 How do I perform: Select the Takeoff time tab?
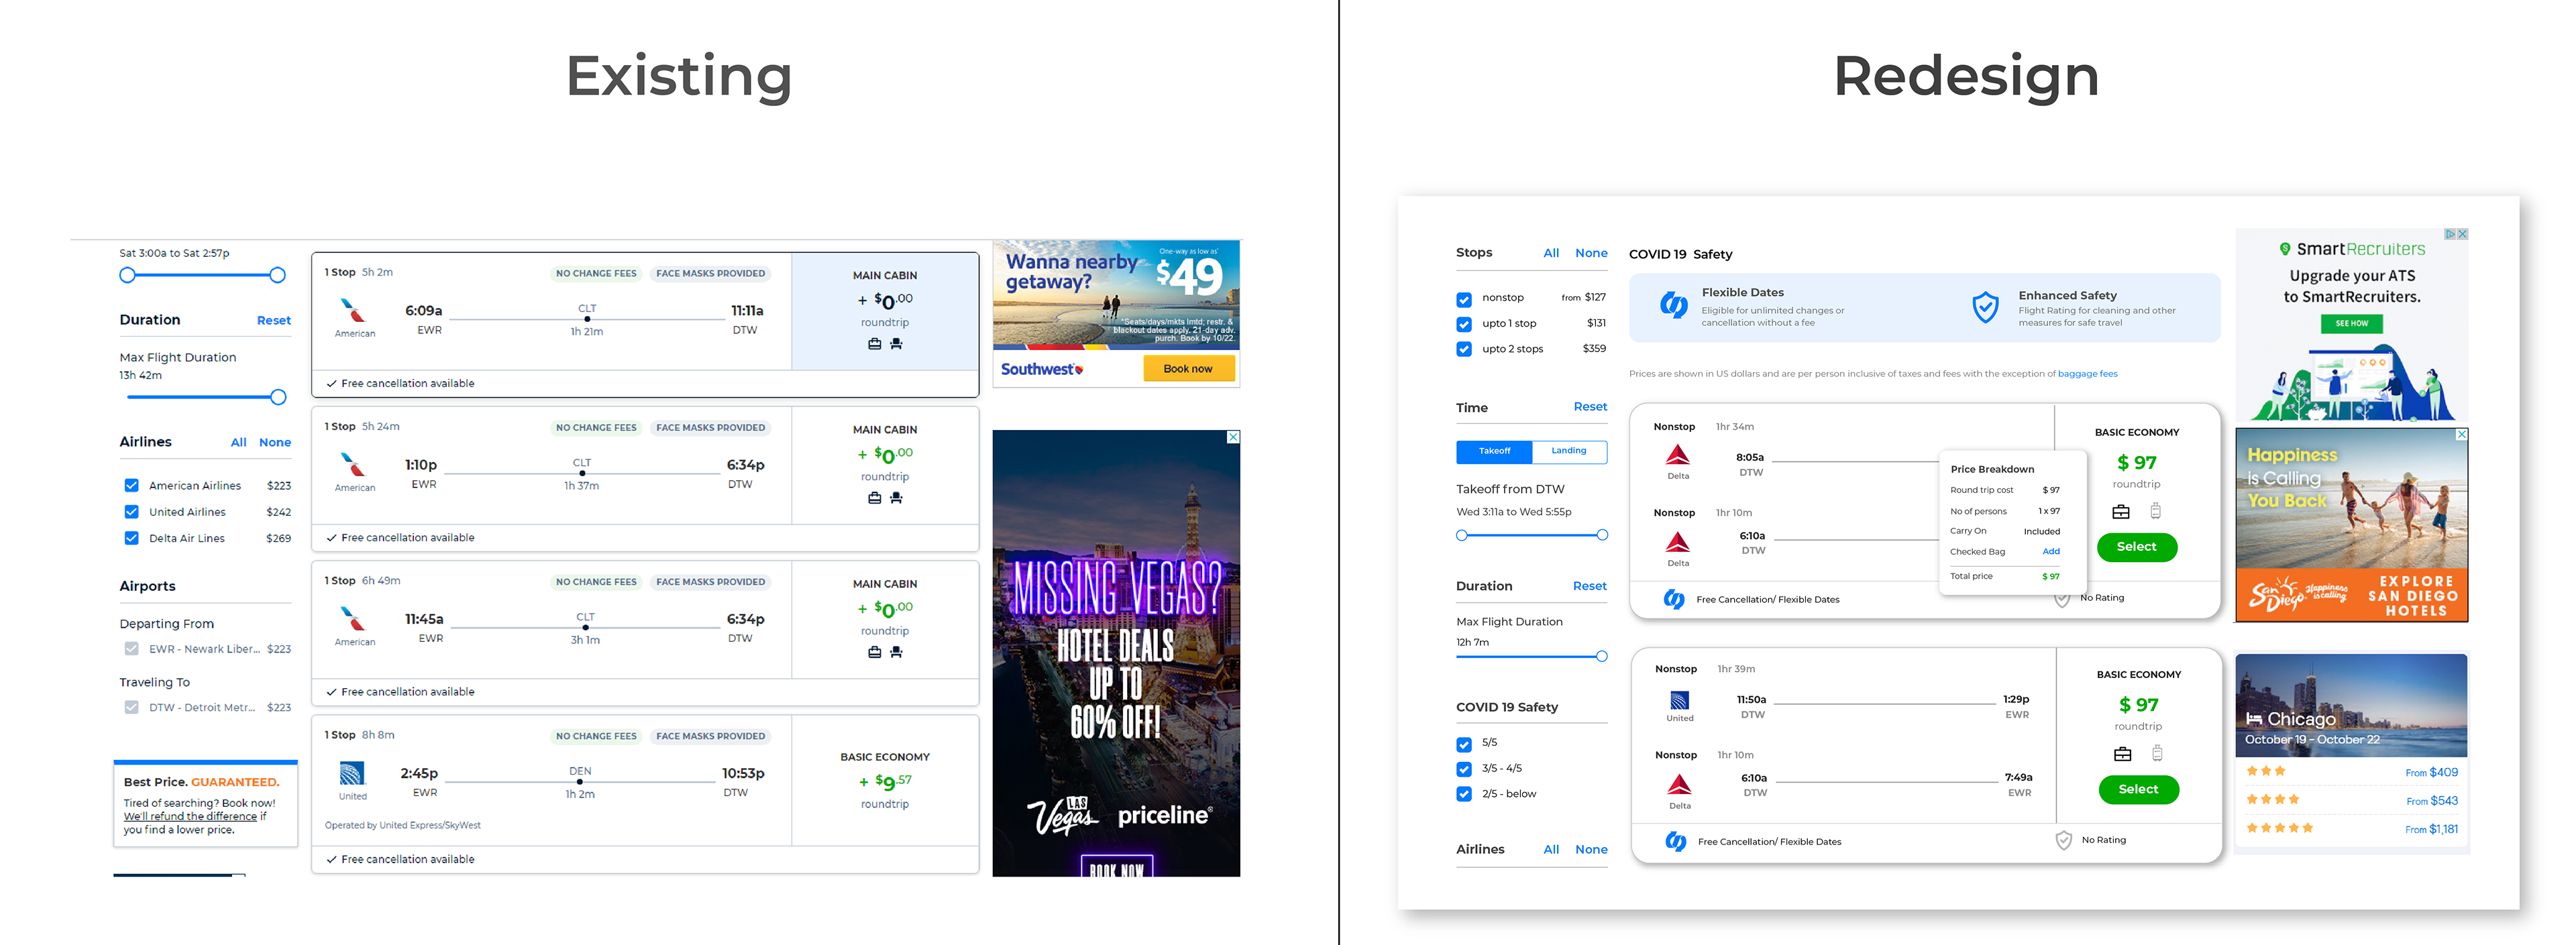coord(1494,451)
